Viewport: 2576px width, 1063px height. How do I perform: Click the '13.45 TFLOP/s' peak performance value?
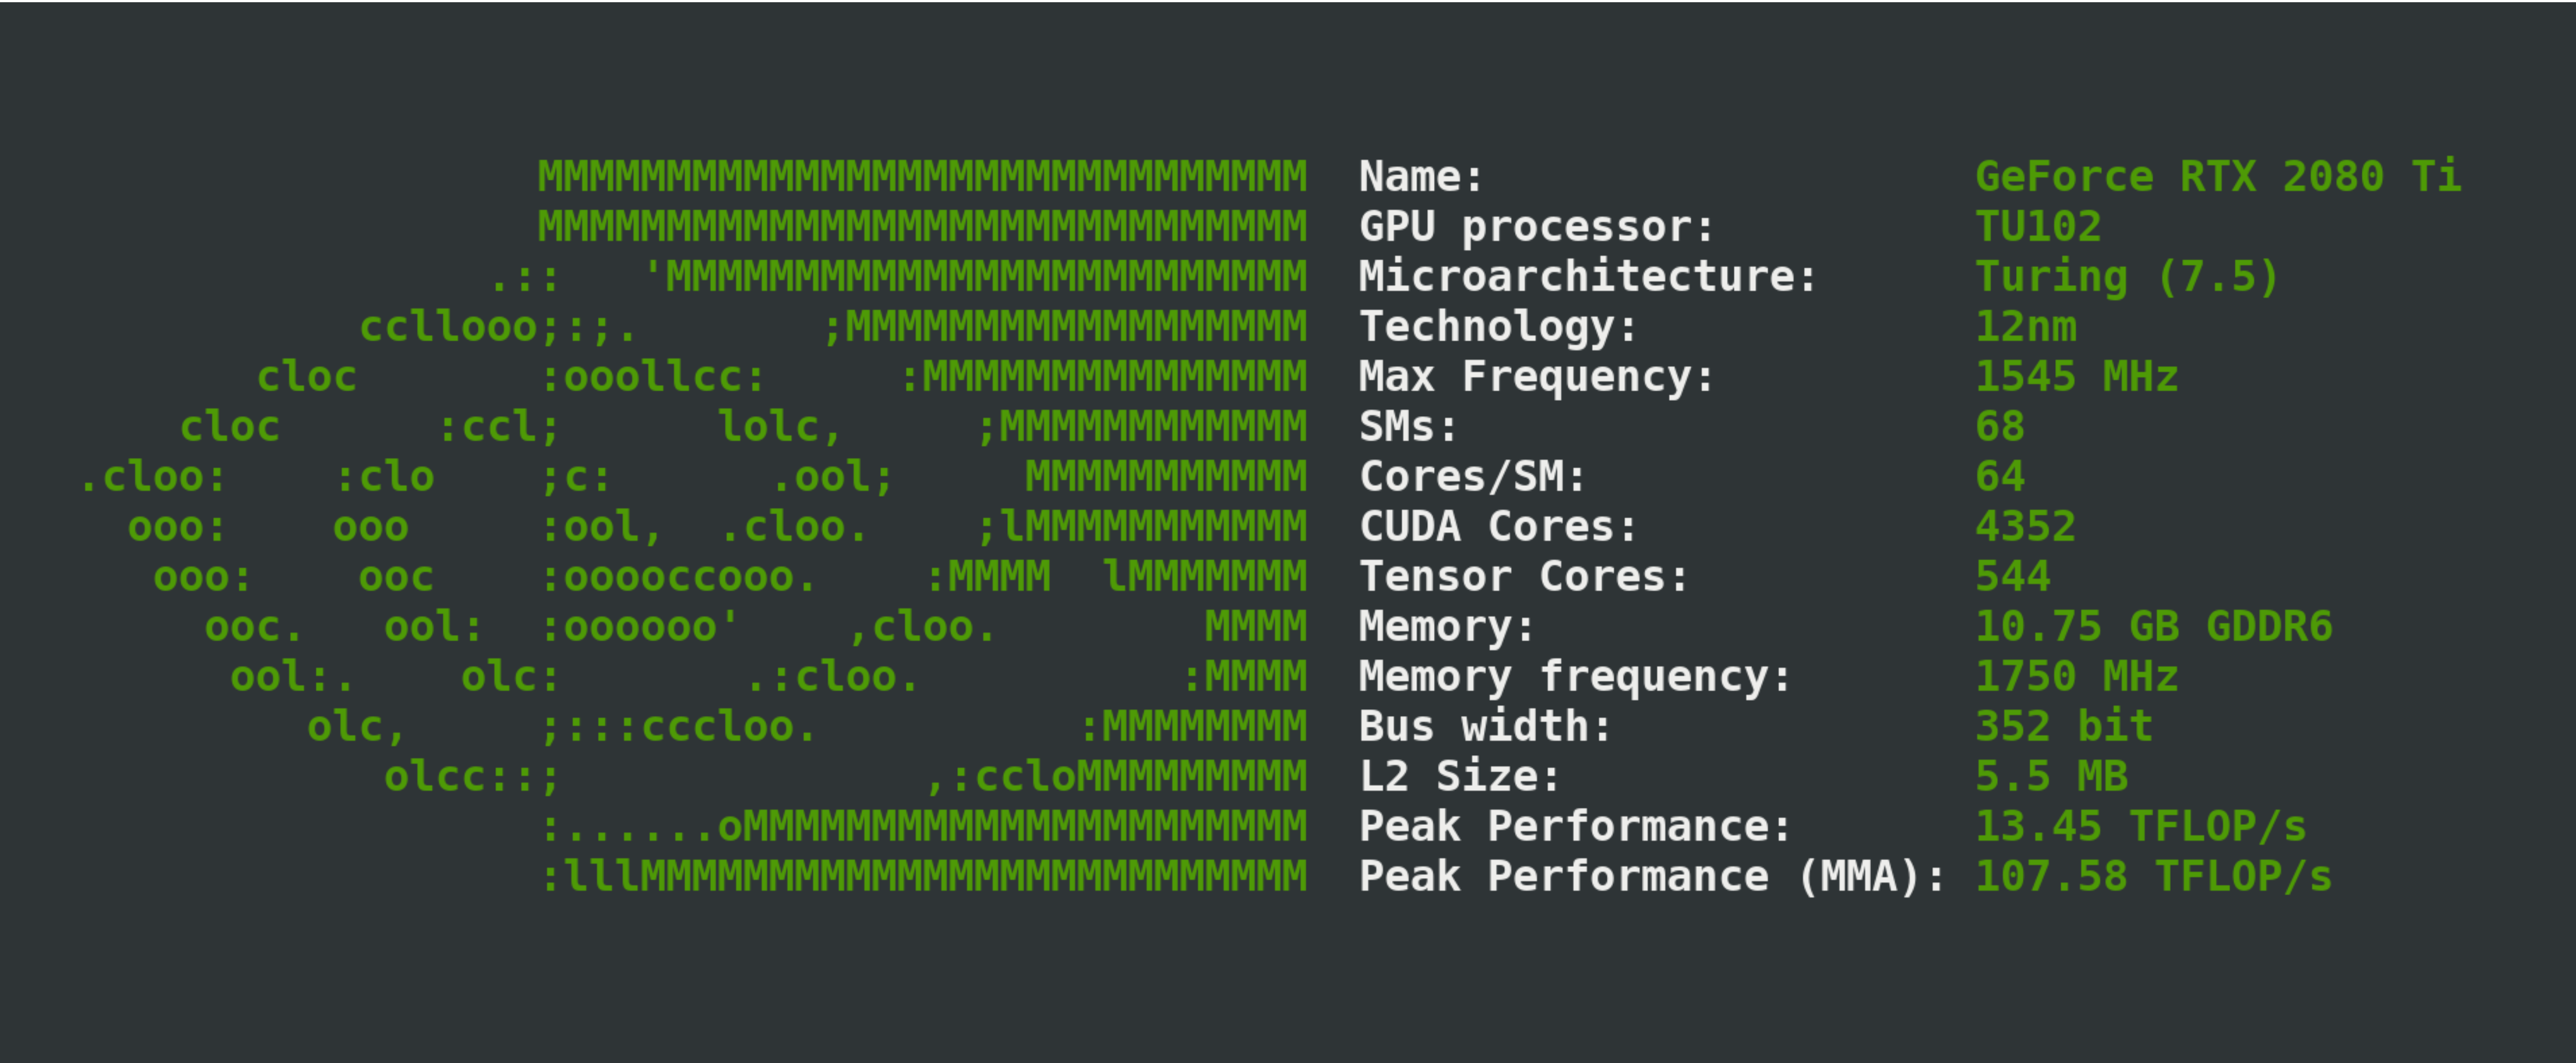[x=2140, y=827]
